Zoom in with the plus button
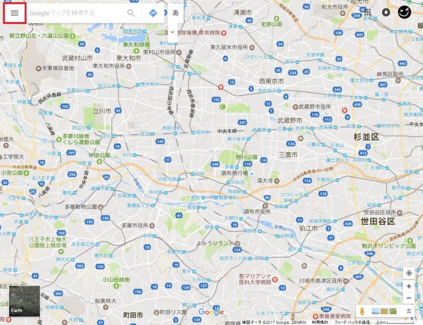The height and width of the screenshot is (325, 423). click(x=409, y=286)
